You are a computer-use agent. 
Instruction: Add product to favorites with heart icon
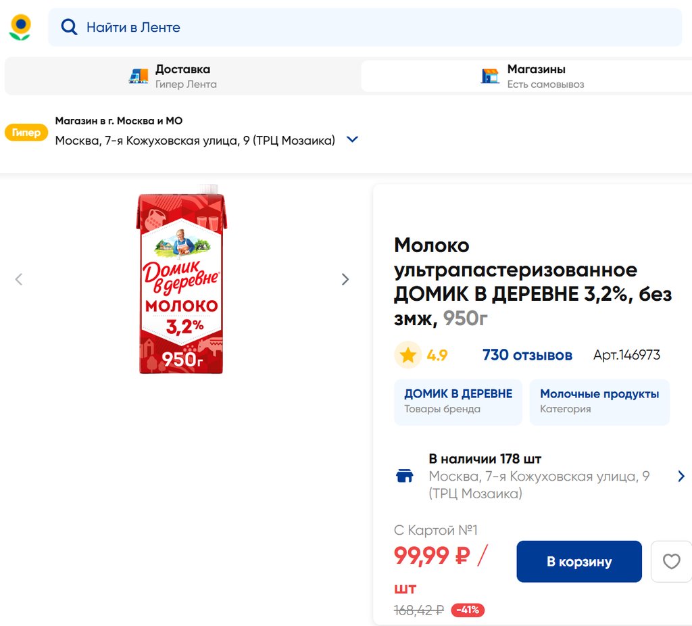point(671,562)
